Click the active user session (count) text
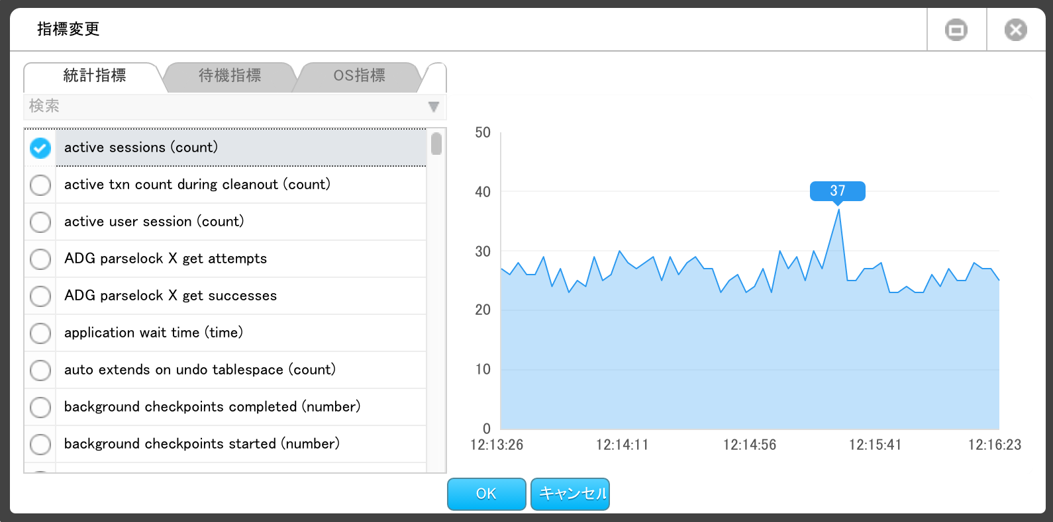 [x=154, y=222]
